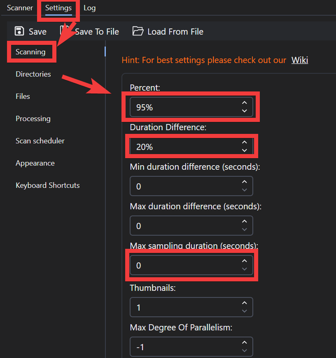Increase Thumbnails count with up arrow

pos(245,303)
